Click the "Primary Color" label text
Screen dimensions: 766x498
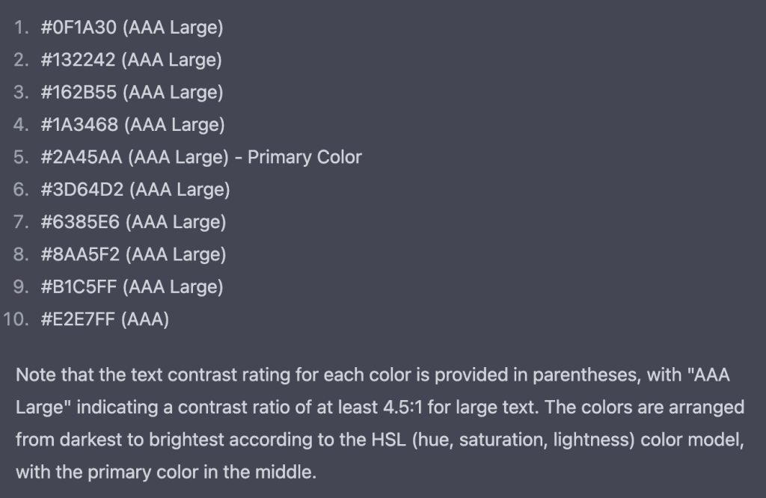pos(304,158)
